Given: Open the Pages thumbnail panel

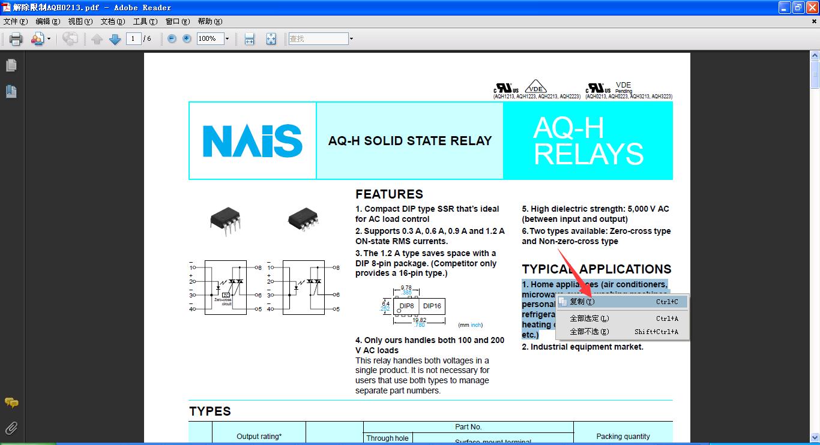Looking at the screenshot, I should coord(11,65).
